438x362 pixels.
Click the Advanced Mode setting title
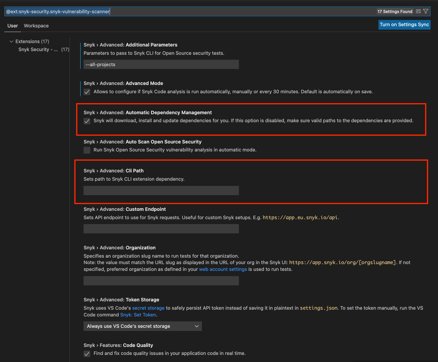[123, 83]
